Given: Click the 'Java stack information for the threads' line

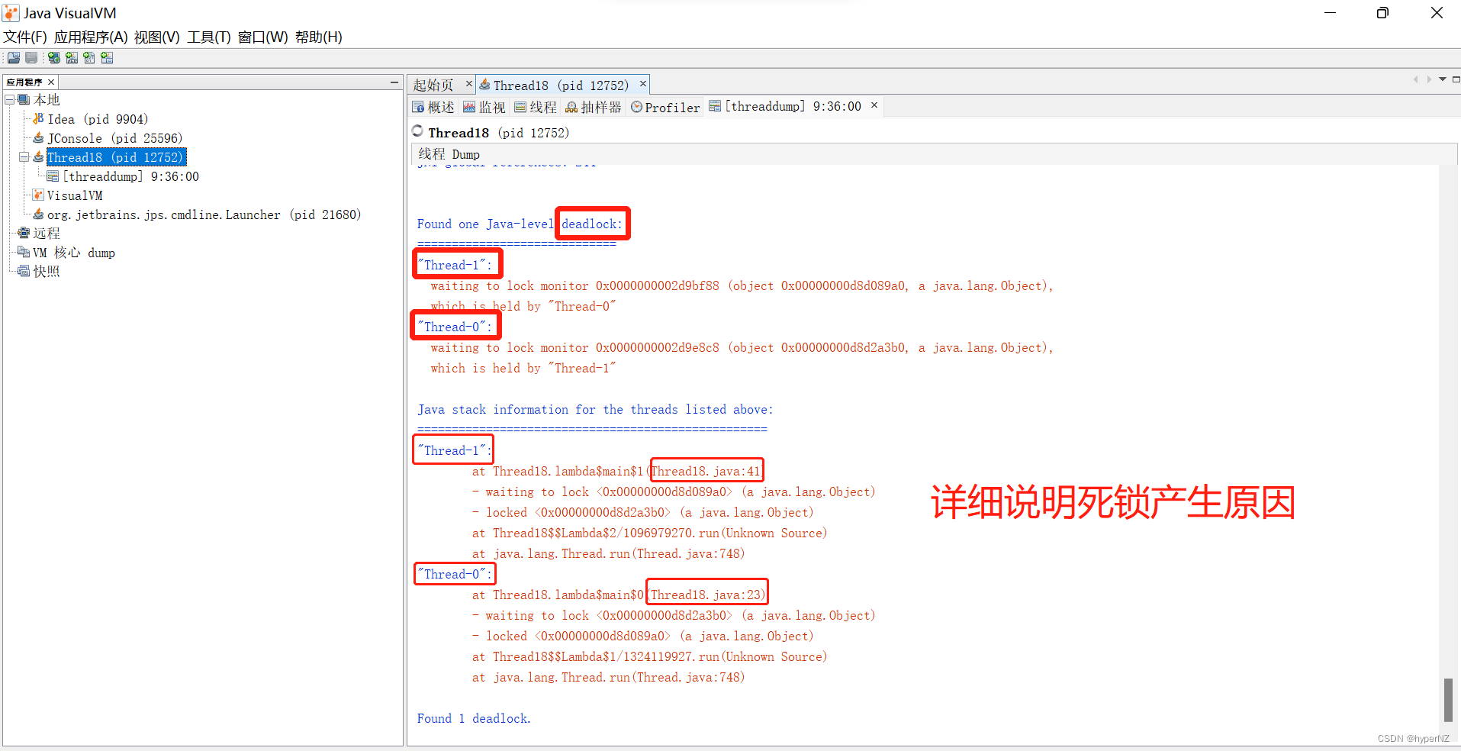Looking at the screenshot, I should pyautogui.click(x=595, y=409).
